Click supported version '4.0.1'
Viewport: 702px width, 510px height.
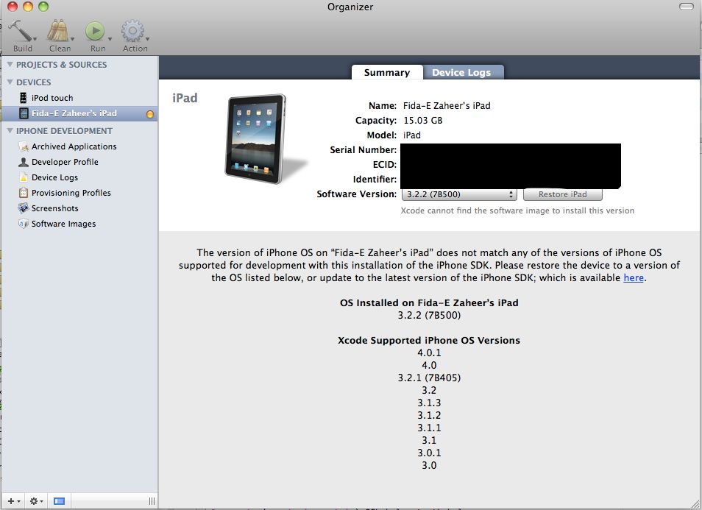click(x=429, y=353)
